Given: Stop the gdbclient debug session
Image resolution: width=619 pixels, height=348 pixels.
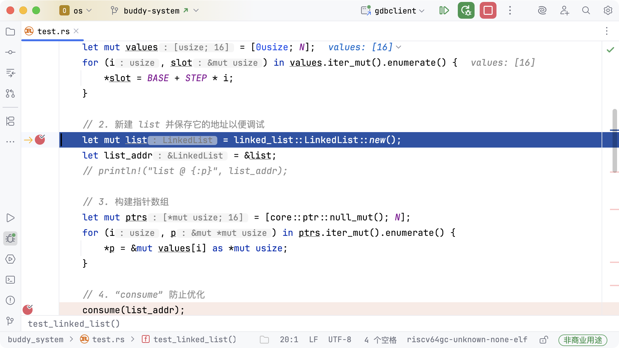Looking at the screenshot, I should click(x=488, y=11).
